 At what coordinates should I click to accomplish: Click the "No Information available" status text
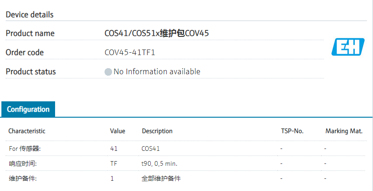(x=157, y=71)
